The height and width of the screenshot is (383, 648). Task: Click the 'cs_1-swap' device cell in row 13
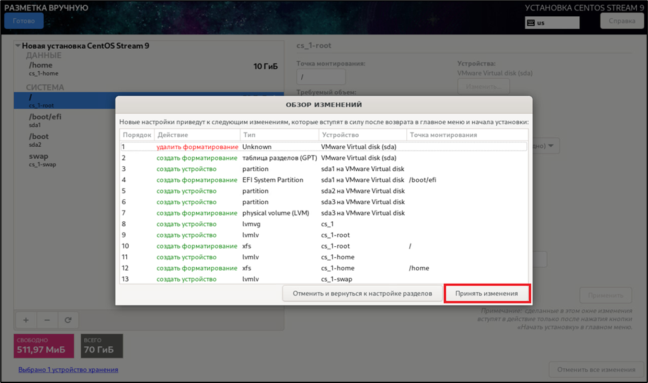[x=337, y=279]
